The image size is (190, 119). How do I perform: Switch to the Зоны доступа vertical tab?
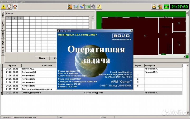click(x=3, y=47)
